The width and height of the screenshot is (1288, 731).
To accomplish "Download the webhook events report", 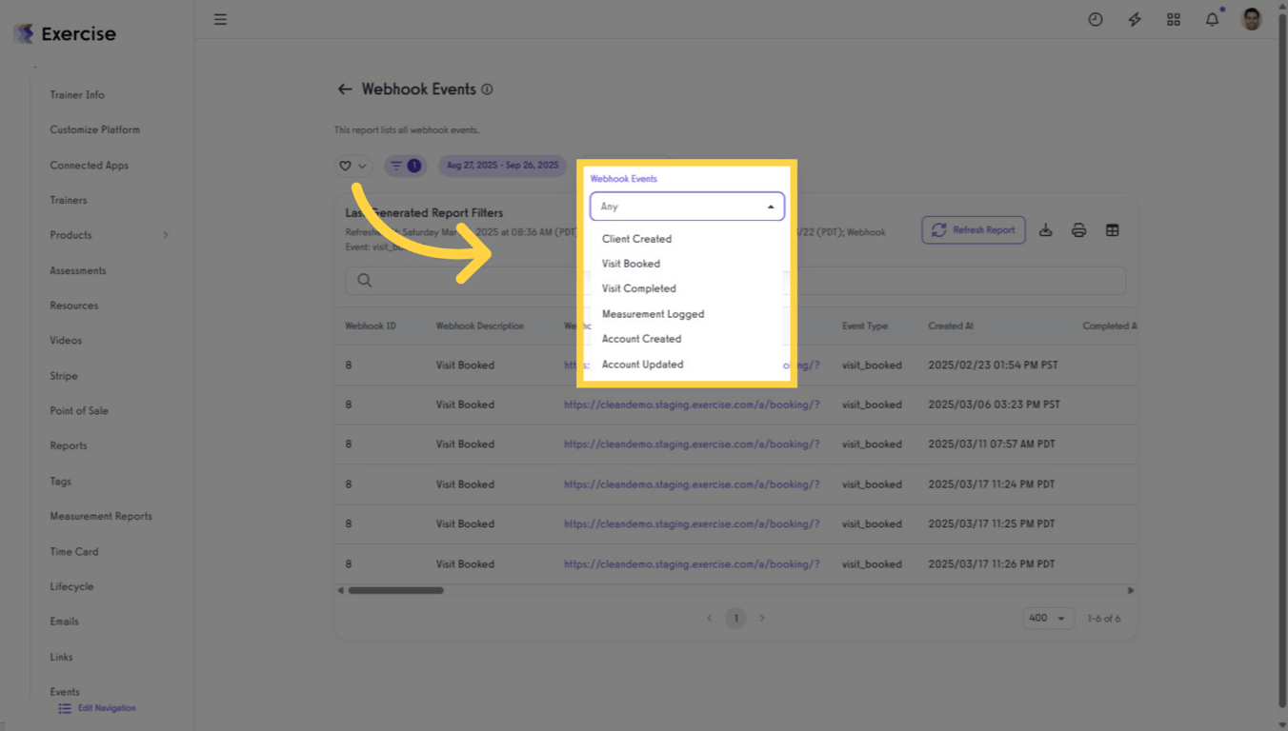I will click(x=1046, y=229).
